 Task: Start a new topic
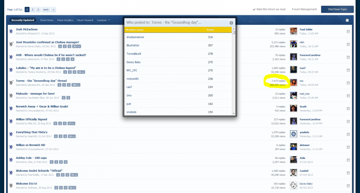(337, 9)
